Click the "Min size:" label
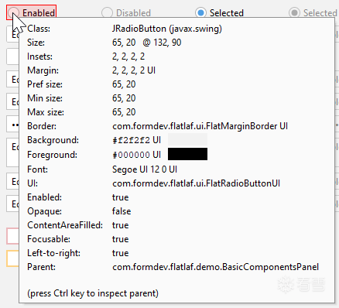Screen dimensions: 339x308 click(x=45, y=98)
